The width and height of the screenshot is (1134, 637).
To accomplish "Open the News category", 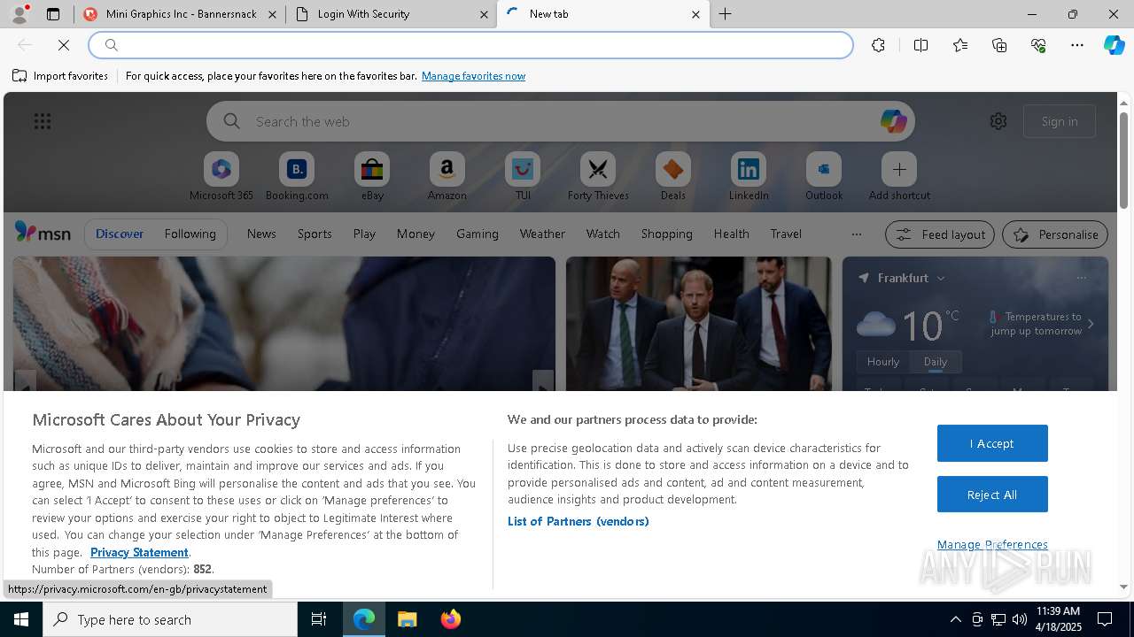I will [x=261, y=234].
